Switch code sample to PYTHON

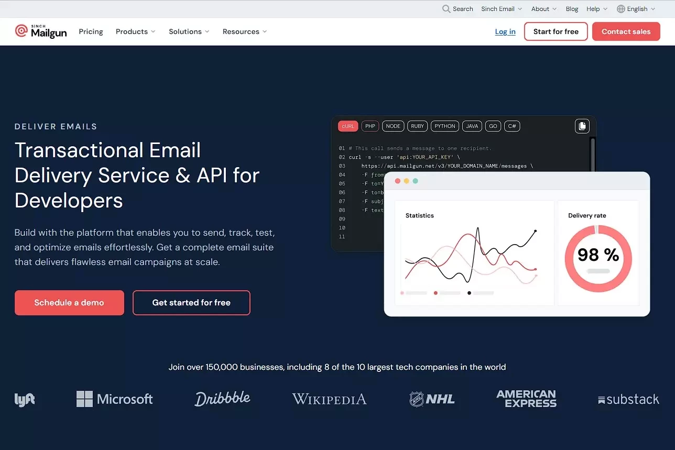(444, 126)
